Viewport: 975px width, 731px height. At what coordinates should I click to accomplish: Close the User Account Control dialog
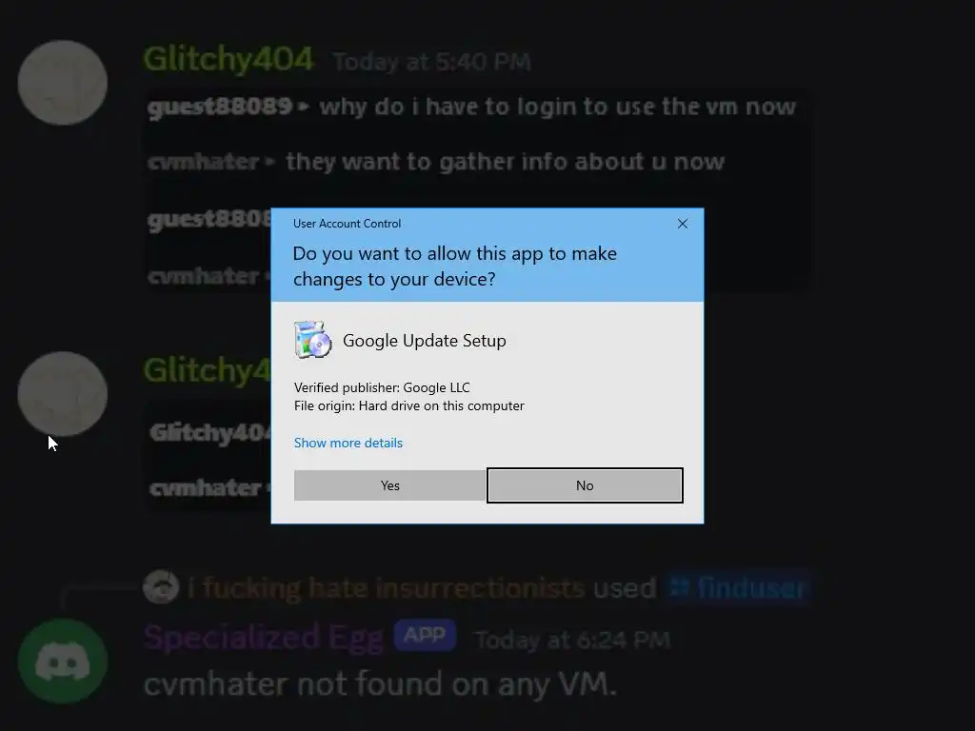coord(682,224)
